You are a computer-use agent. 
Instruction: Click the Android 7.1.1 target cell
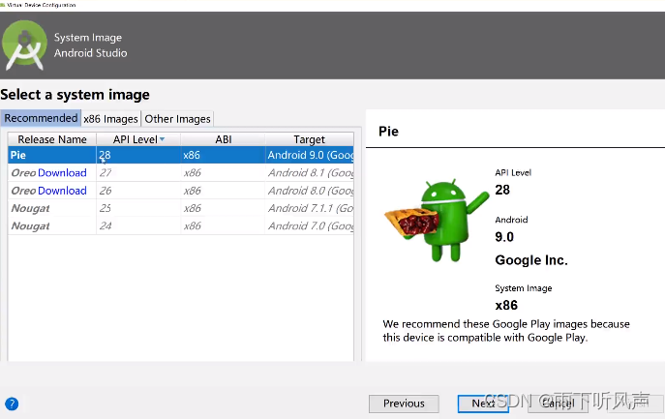(x=310, y=208)
